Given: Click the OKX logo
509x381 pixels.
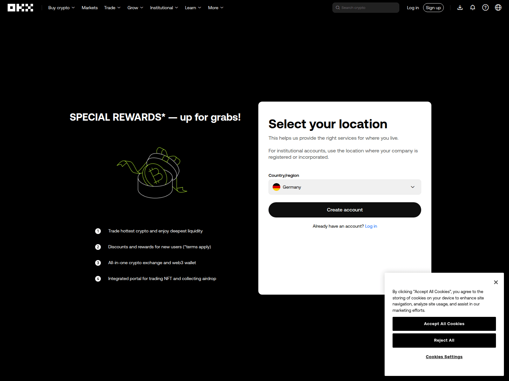Looking at the screenshot, I should point(20,8).
